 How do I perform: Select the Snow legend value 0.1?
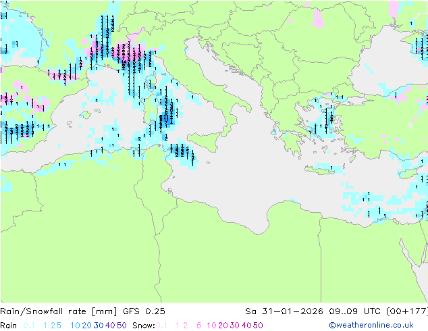[161, 326]
